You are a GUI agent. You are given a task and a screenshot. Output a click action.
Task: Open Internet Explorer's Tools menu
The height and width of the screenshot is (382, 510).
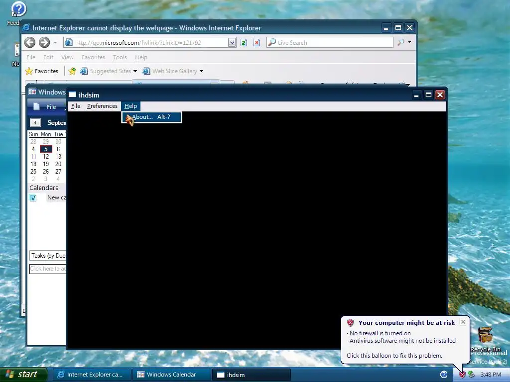[x=120, y=57]
